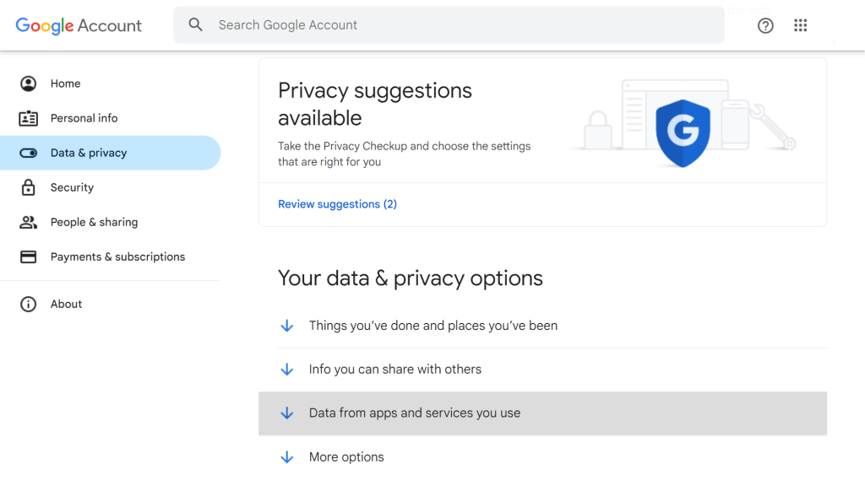This screenshot has height=486, width=865.
Task: Select the Personal info icon
Action: point(26,118)
